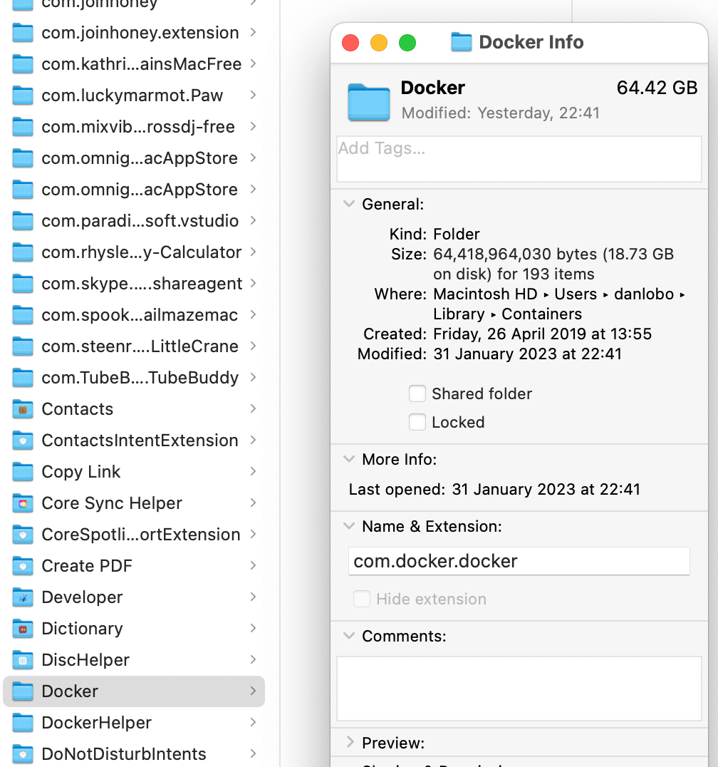Click the CoreSpotli…ortExtension folder icon

23,535
